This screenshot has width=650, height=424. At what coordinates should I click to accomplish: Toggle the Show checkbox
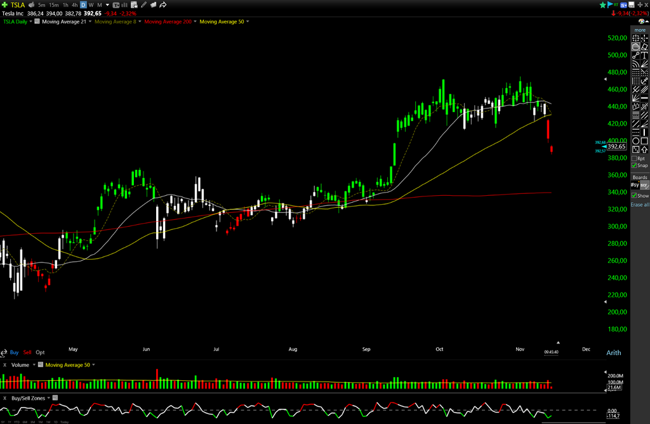pyautogui.click(x=634, y=195)
